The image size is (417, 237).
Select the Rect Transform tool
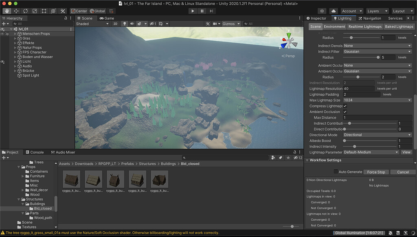tap(44, 11)
